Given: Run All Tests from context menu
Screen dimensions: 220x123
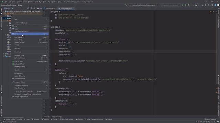Looking at the screenshot, I should click(x=30, y=61).
